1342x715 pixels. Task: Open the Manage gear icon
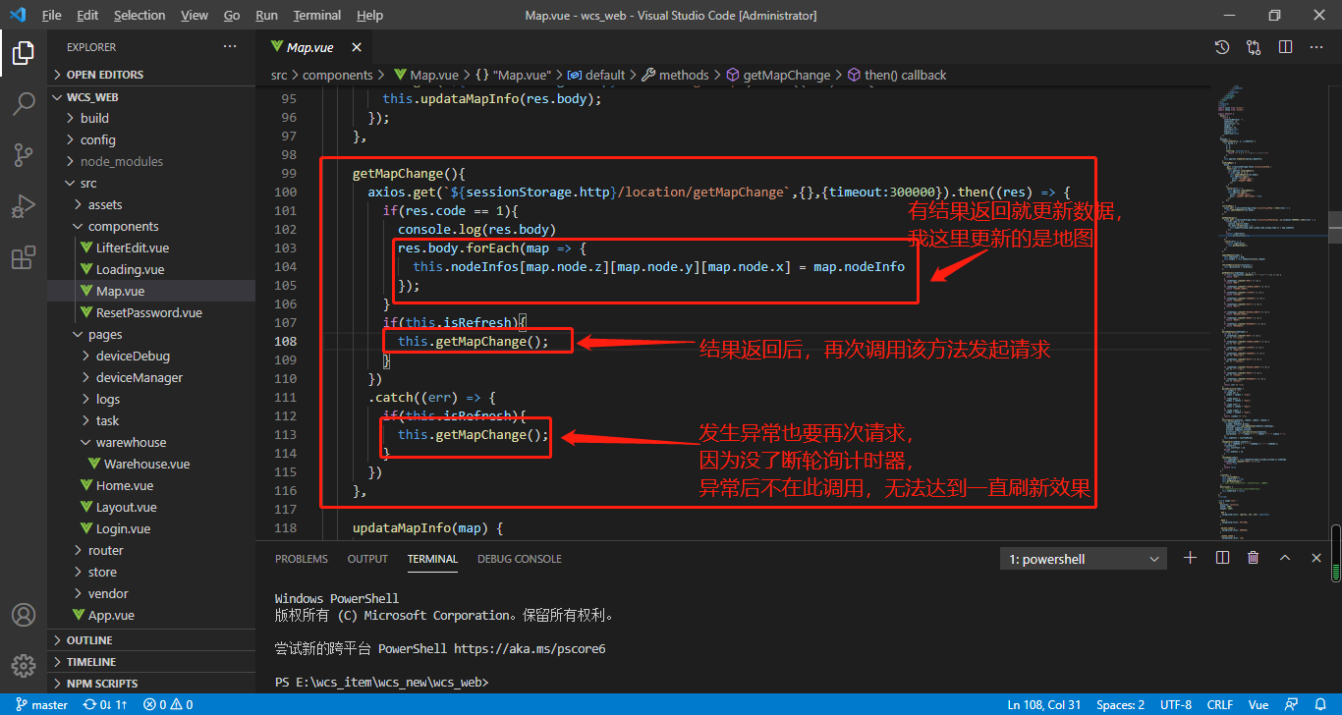pos(24,666)
